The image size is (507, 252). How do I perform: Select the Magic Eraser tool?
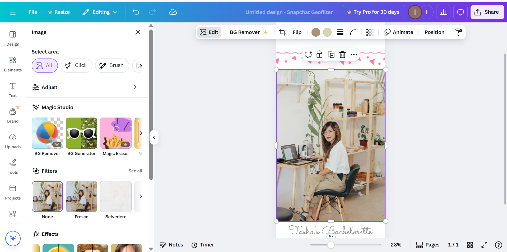tap(116, 133)
